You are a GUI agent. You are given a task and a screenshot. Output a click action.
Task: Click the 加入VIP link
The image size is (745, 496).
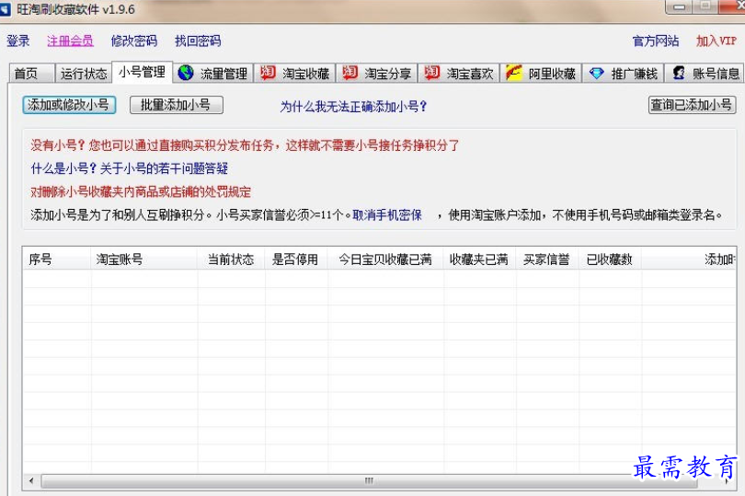pyautogui.click(x=716, y=41)
